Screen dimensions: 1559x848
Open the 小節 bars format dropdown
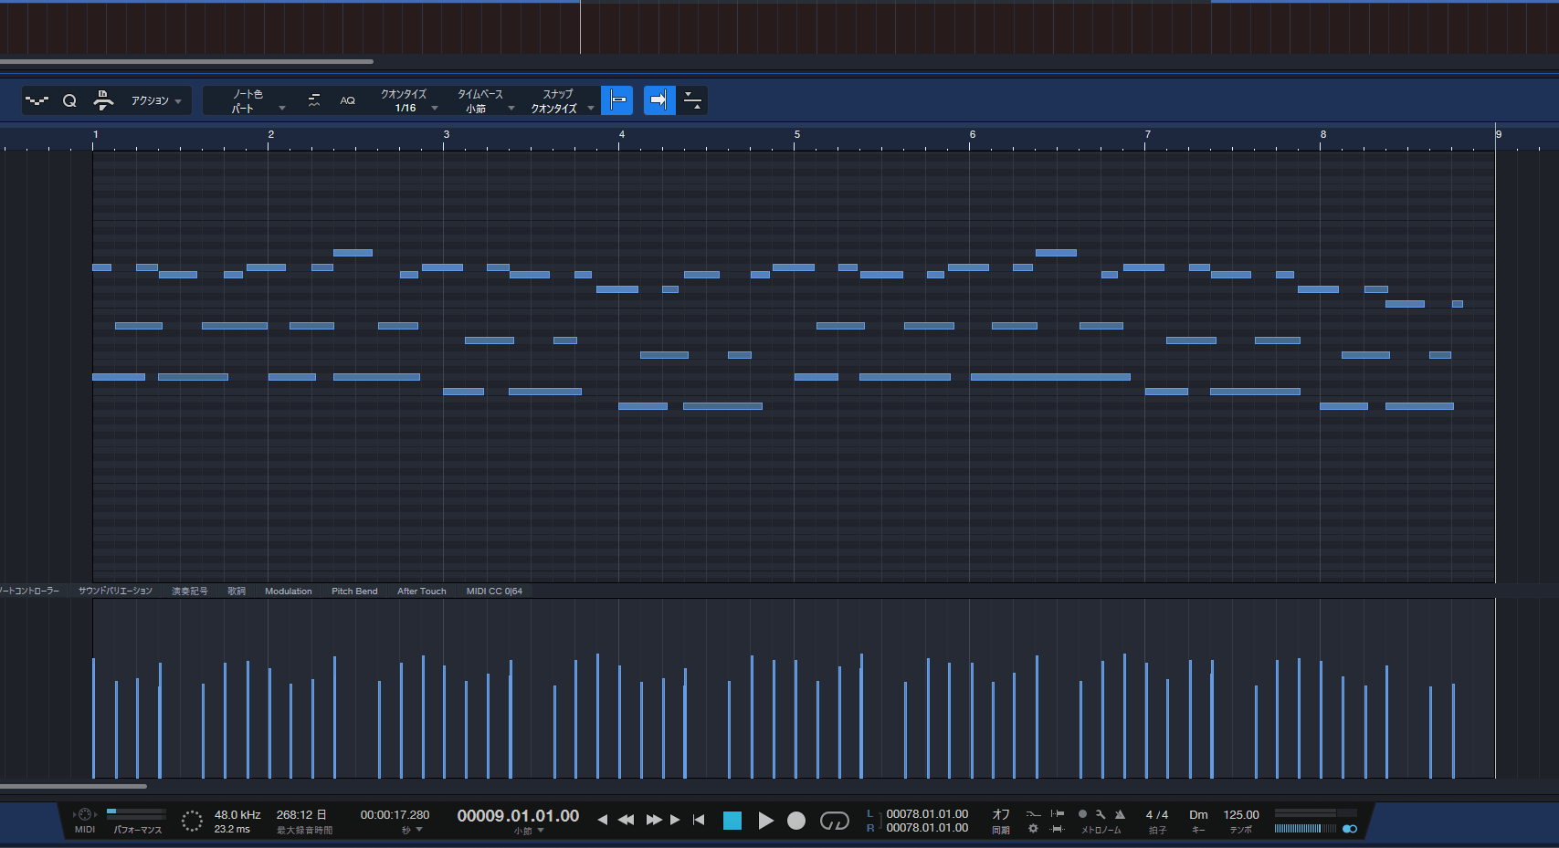(x=528, y=831)
